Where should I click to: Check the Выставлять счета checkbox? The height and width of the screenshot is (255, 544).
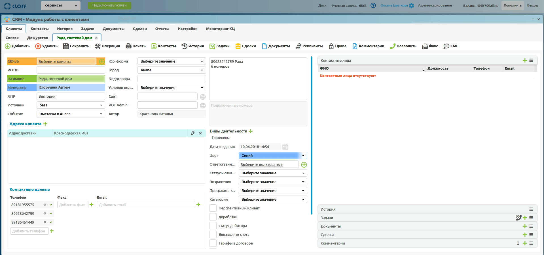[213, 235]
